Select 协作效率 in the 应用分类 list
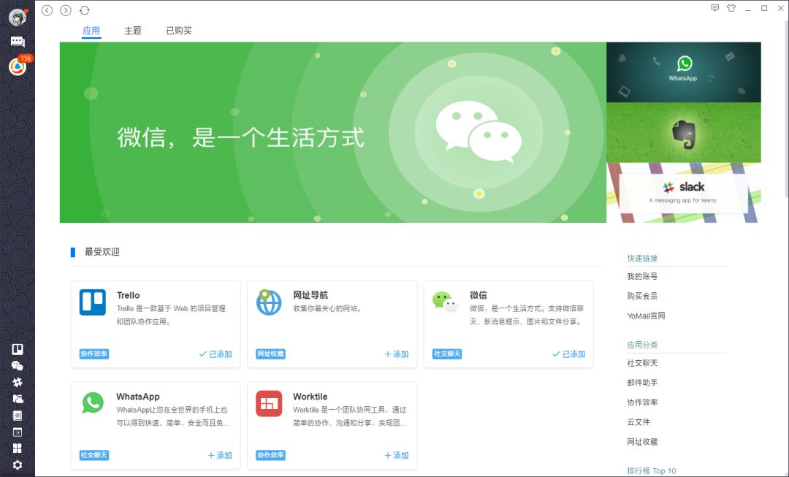 point(642,402)
